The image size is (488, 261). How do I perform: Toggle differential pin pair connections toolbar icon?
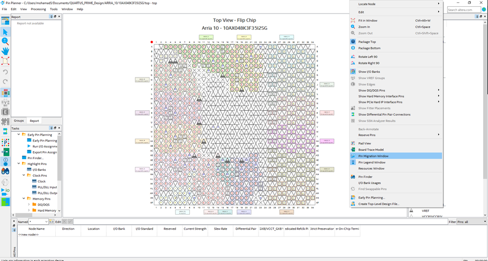pos(5,131)
